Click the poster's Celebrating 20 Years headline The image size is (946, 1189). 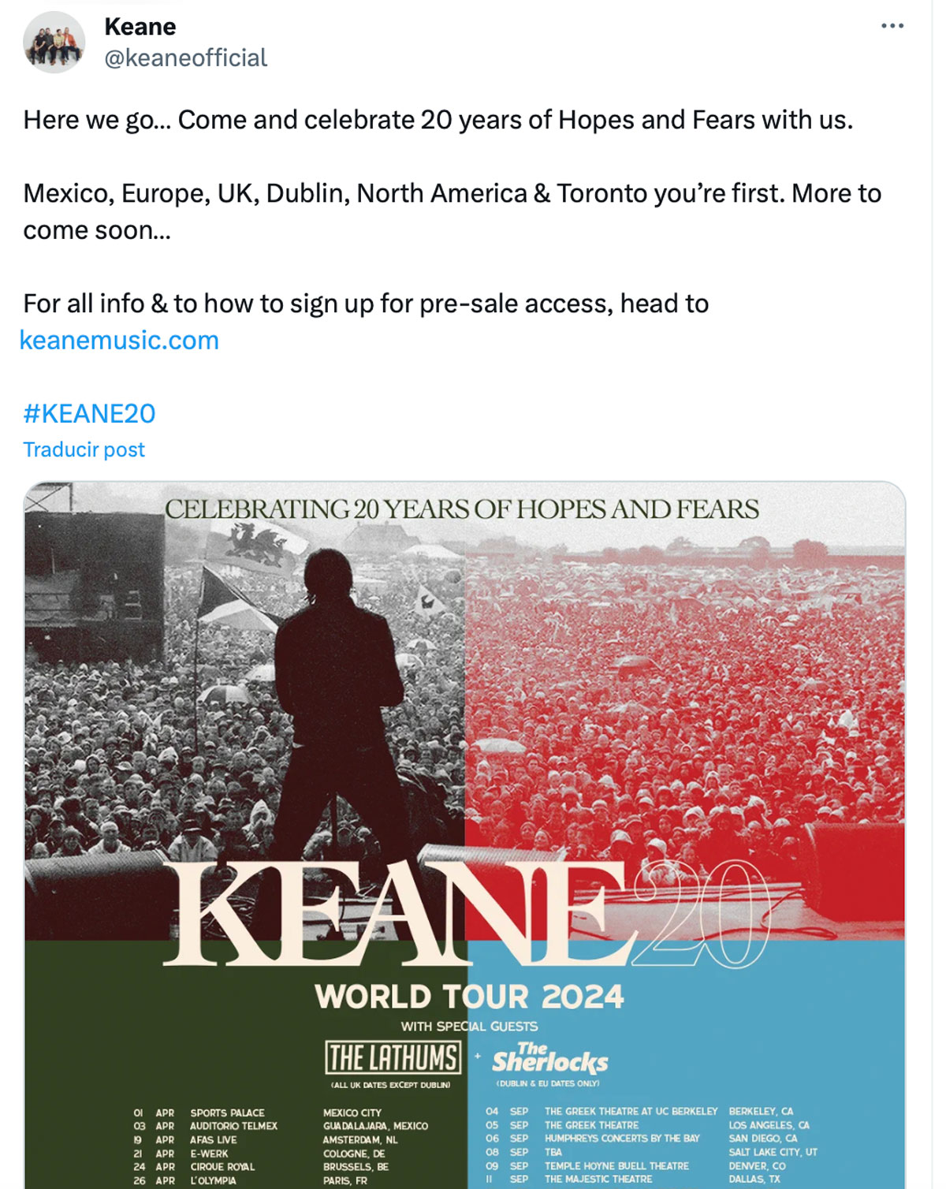461,509
